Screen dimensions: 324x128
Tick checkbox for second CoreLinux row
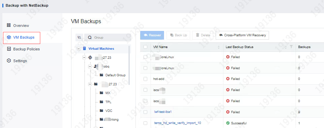point(145,68)
